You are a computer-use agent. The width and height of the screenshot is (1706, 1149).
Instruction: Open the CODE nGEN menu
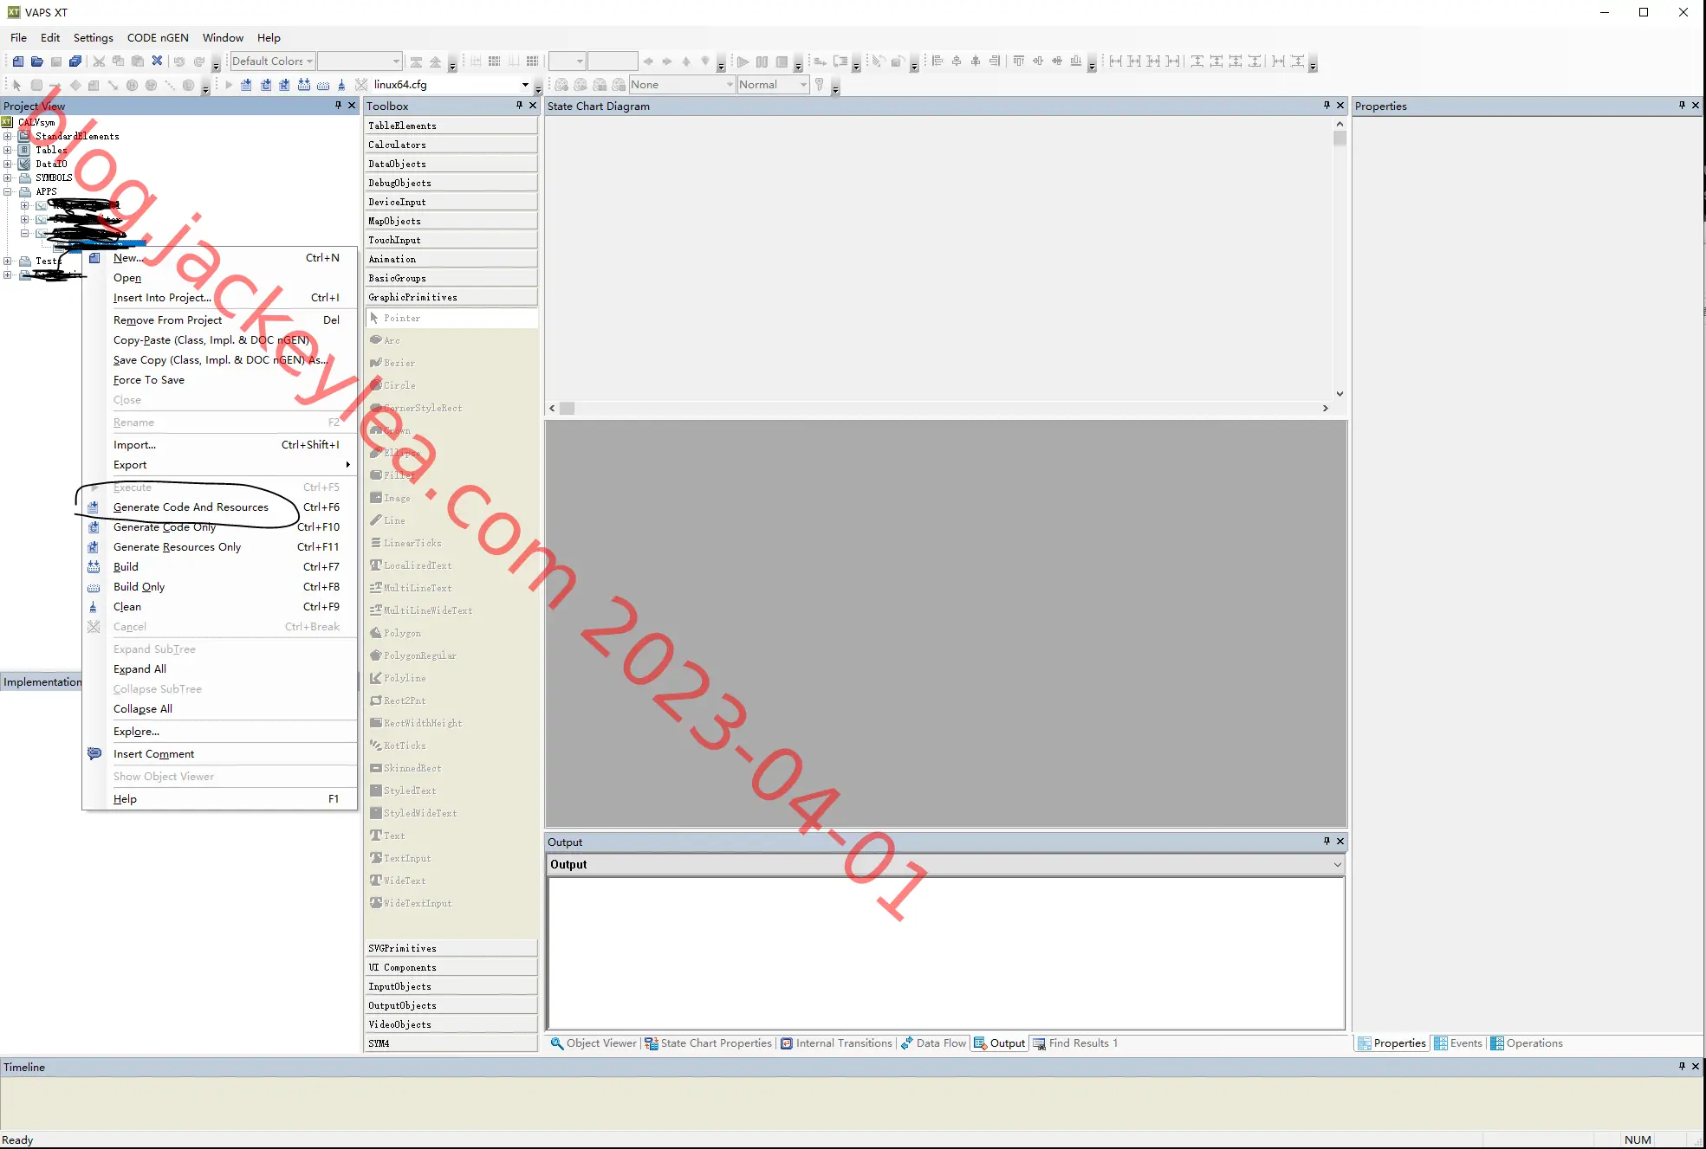click(158, 38)
